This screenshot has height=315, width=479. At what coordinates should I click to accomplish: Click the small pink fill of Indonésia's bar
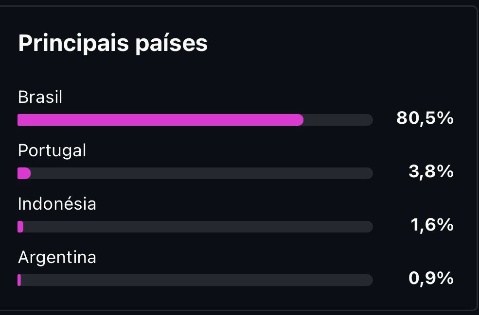click(20, 227)
